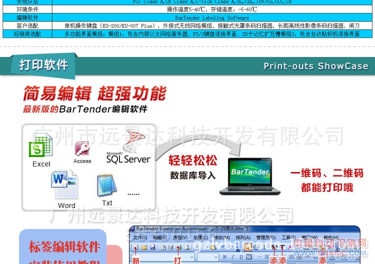The image size is (375, 264).
Task: Open the Page Setup icon in BarTender toolbar
Action: [163, 247]
